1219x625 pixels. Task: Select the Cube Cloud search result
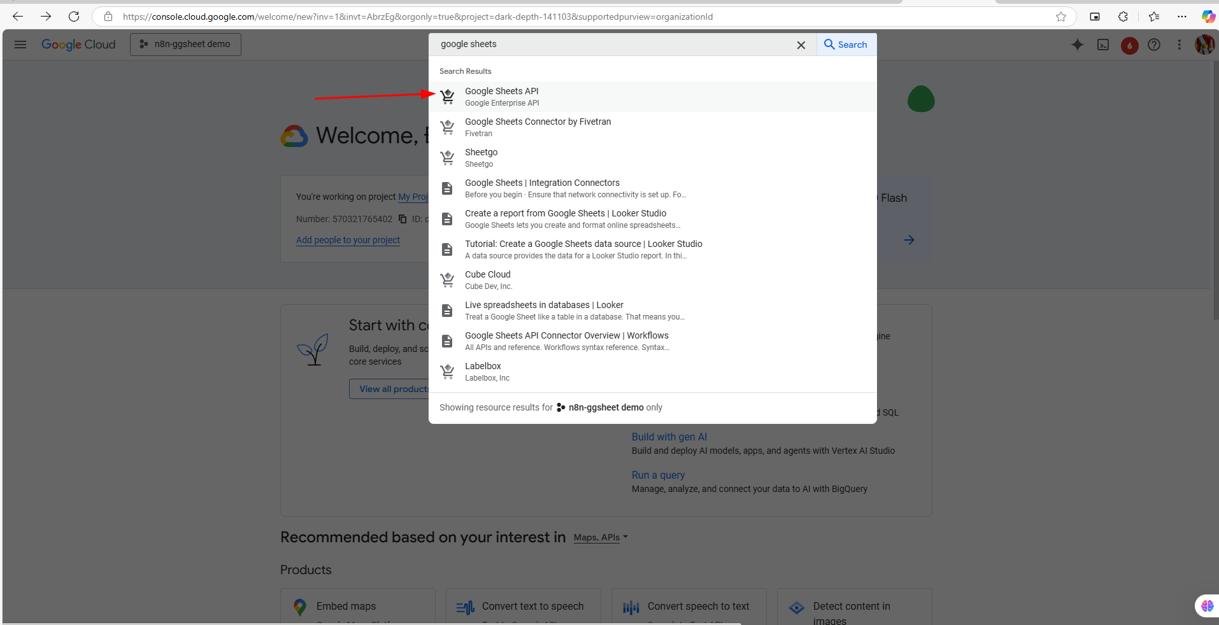click(x=653, y=280)
